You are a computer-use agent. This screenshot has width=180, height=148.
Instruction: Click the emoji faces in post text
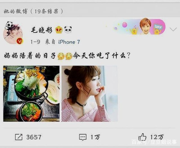coord(65,56)
